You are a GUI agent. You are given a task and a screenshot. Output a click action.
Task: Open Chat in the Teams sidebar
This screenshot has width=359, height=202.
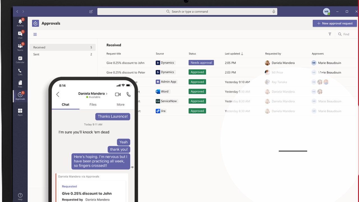(x=20, y=35)
